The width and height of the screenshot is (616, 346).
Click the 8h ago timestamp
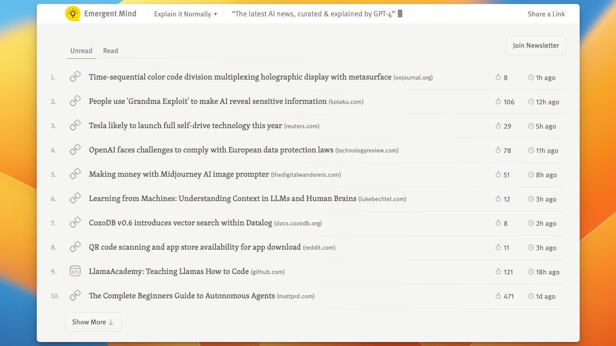coord(546,175)
